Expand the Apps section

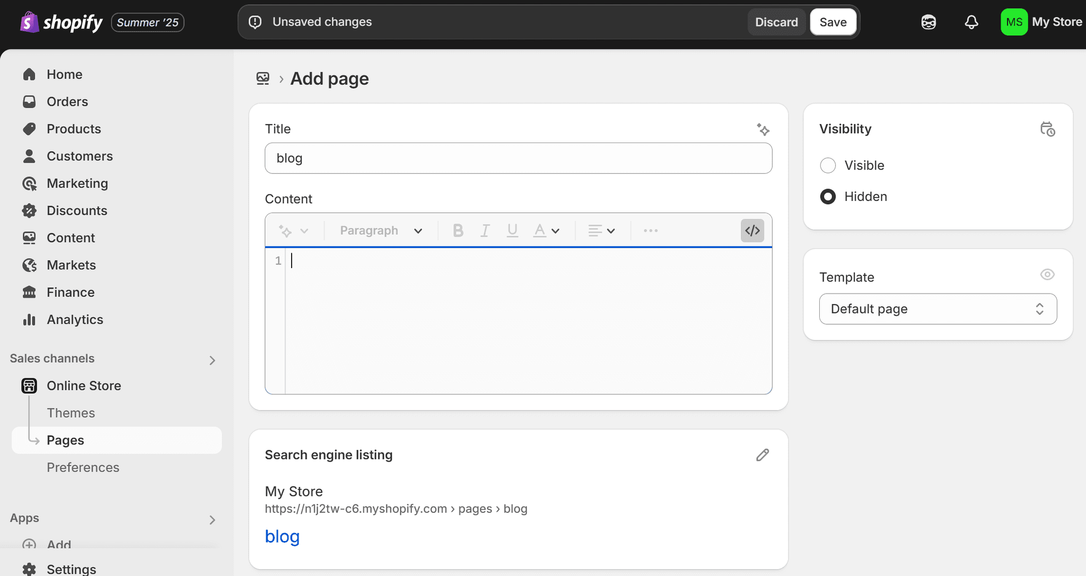[x=212, y=520]
